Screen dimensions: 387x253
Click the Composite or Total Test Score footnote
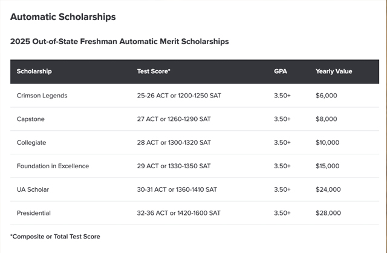pyautogui.click(x=55, y=237)
